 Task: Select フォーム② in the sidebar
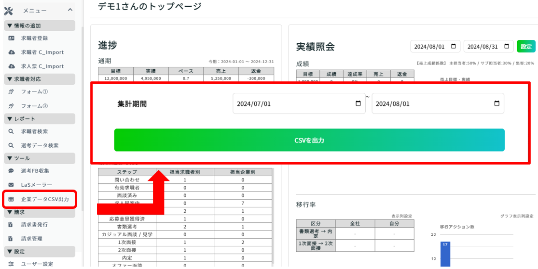click(x=34, y=106)
